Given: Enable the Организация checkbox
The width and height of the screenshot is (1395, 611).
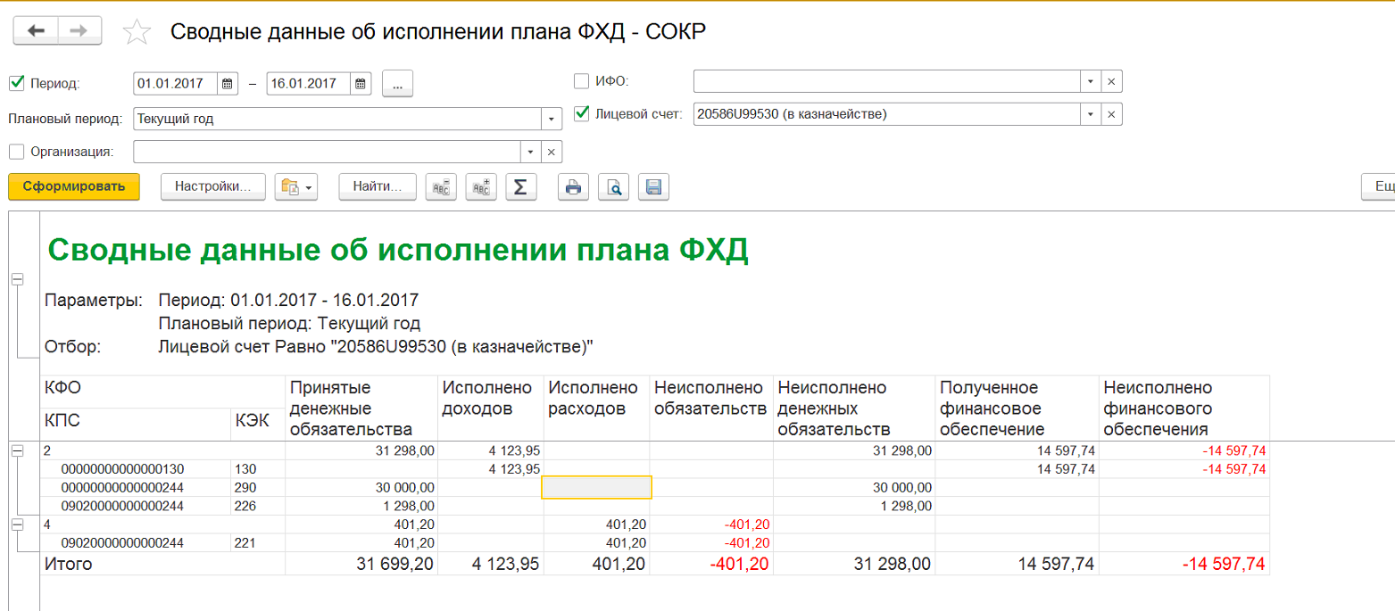Looking at the screenshot, I should pyautogui.click(x=16, y=152).
